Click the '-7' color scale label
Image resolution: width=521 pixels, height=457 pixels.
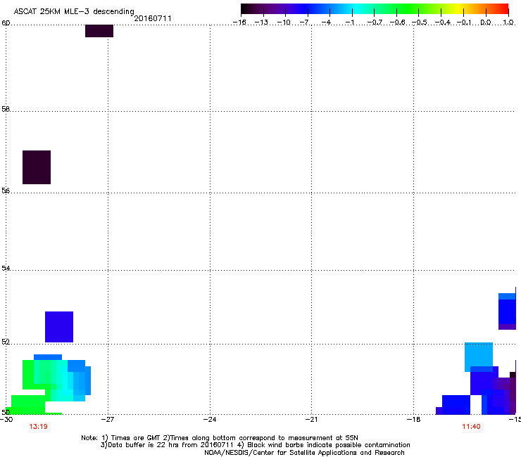pyautogui.click(x=305, y=22)
